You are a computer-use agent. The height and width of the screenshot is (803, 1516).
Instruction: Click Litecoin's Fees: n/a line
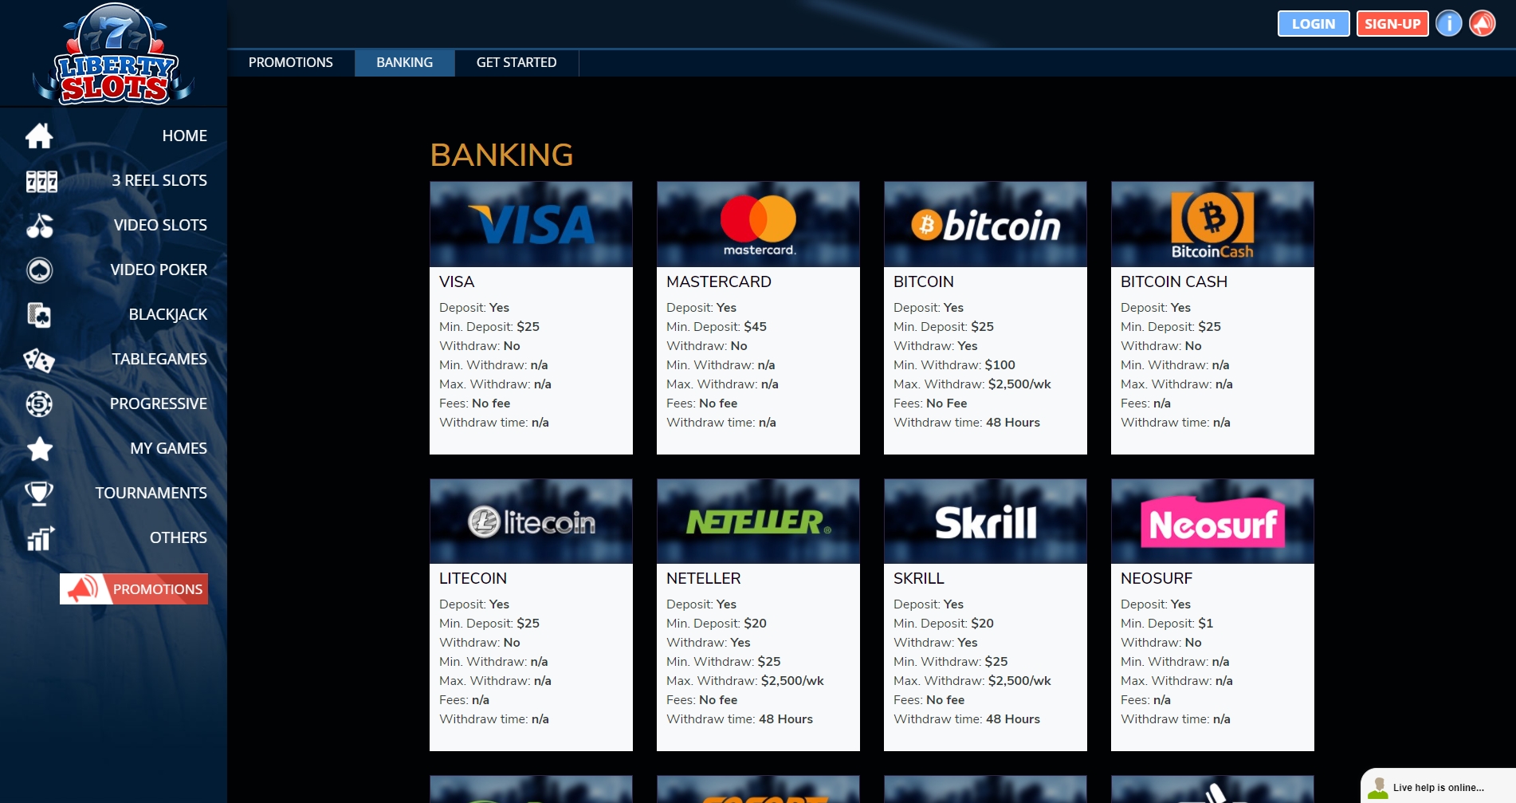pyautogui.click(x=465, y=700)
